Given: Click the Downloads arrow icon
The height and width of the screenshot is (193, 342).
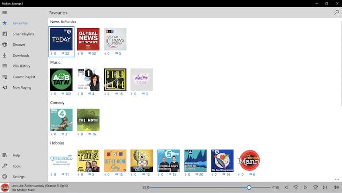Looking at the screenshot, I should (x=5, y=55).
